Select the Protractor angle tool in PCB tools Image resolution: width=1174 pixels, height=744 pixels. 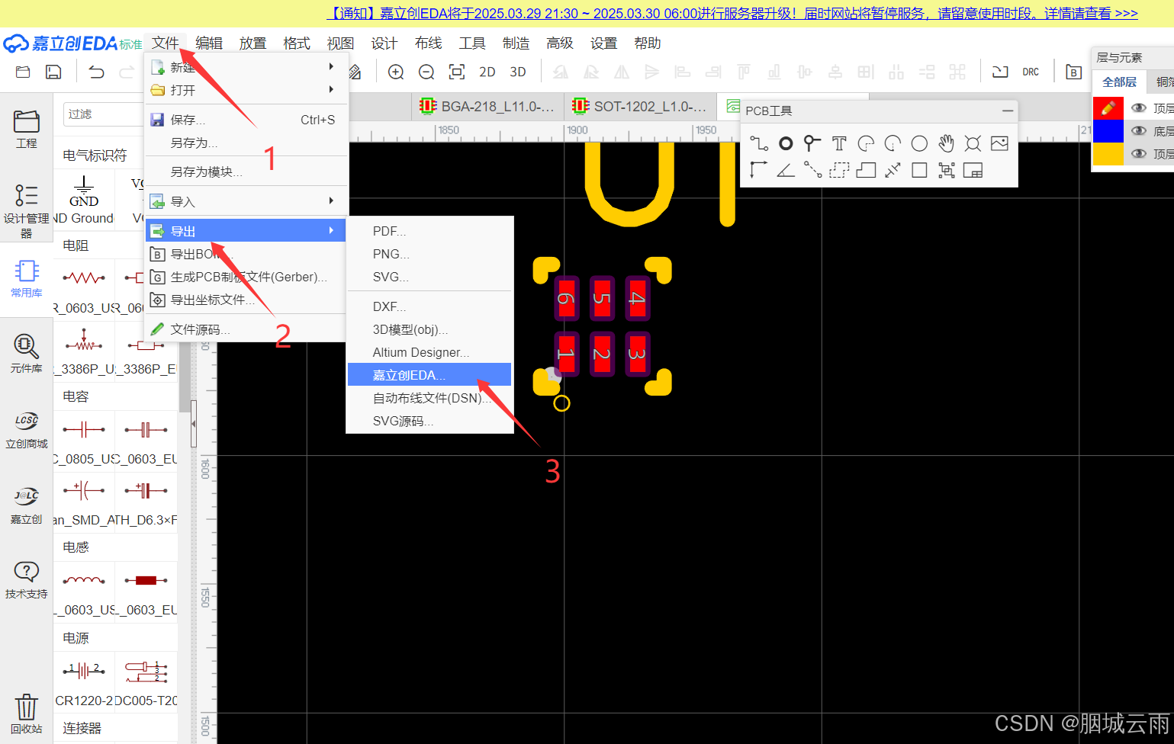pyautogui.click(x=786, y=170)
